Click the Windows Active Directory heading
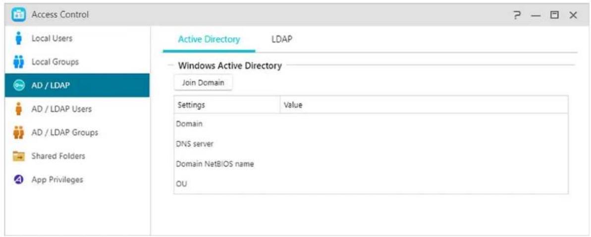This screenshot has width=591, height=237. click(x=230, y=65)
